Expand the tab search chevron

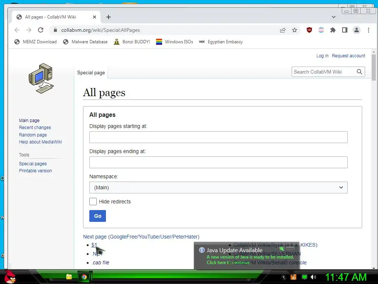334,17
